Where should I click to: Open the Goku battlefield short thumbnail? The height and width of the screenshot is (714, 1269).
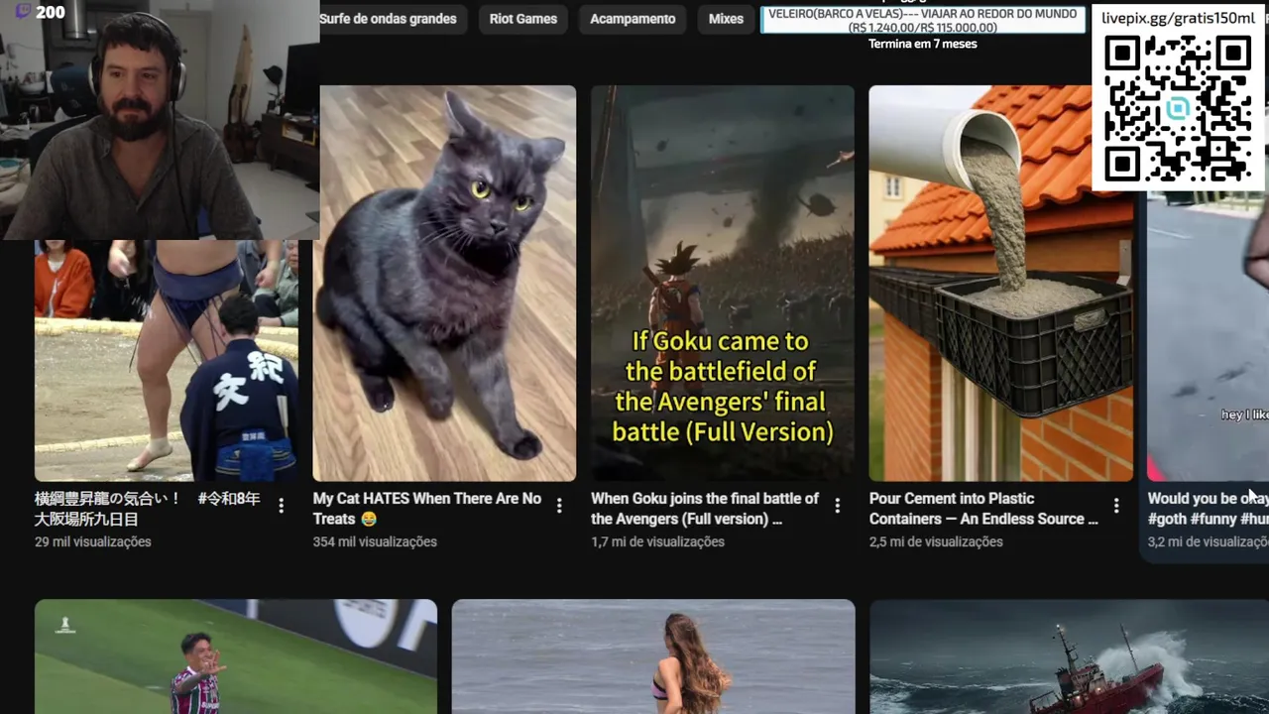pos(723,284)
